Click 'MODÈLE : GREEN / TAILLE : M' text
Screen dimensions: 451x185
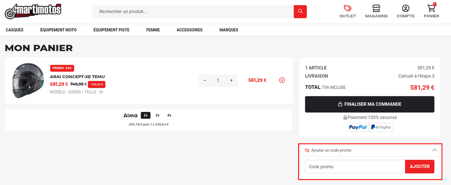[x=76, y=92]
